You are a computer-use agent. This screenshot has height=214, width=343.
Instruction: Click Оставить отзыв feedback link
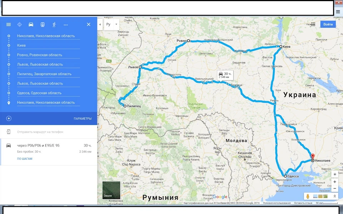[303, 203]
